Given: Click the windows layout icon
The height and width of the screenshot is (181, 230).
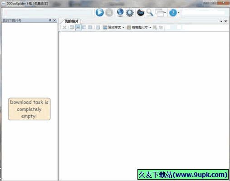Looking at the screenshot, I should pos(160,13).
